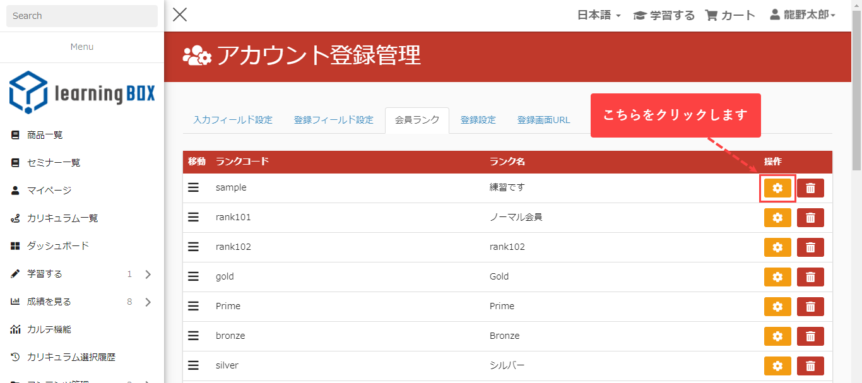Click the gear icon for silver rank

point(777,366)
